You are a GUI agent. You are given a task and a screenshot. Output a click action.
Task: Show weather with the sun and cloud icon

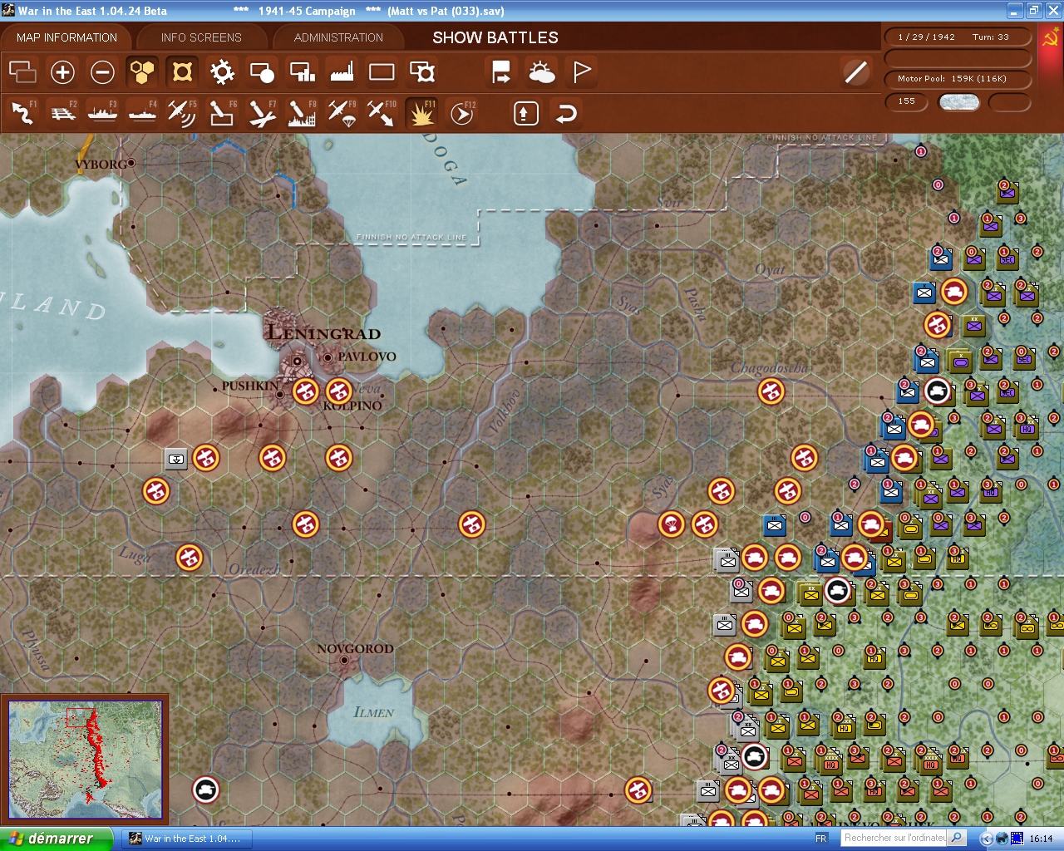(x=541, y=72)
